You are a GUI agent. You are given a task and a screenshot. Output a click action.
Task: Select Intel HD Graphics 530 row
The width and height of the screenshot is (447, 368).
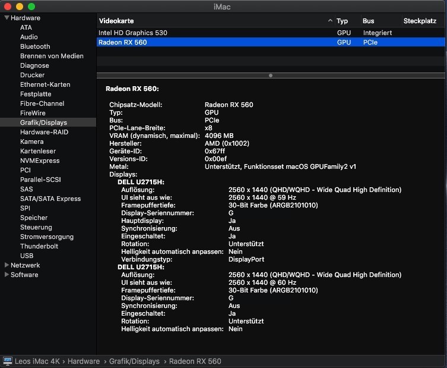pyautogui.click(x=214, y=33)
